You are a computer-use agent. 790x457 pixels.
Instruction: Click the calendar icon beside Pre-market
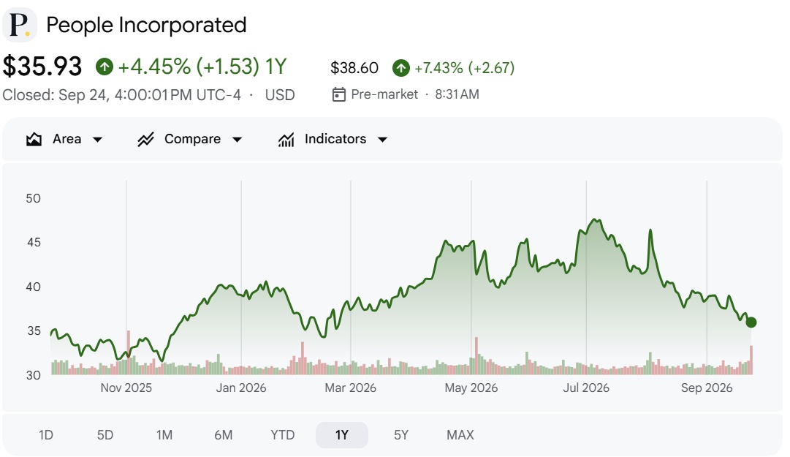pos(339,94)
